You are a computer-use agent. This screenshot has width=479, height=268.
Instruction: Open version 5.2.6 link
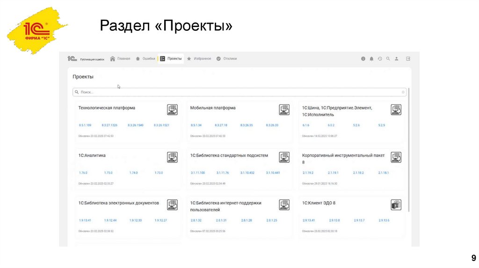(356, 125)
